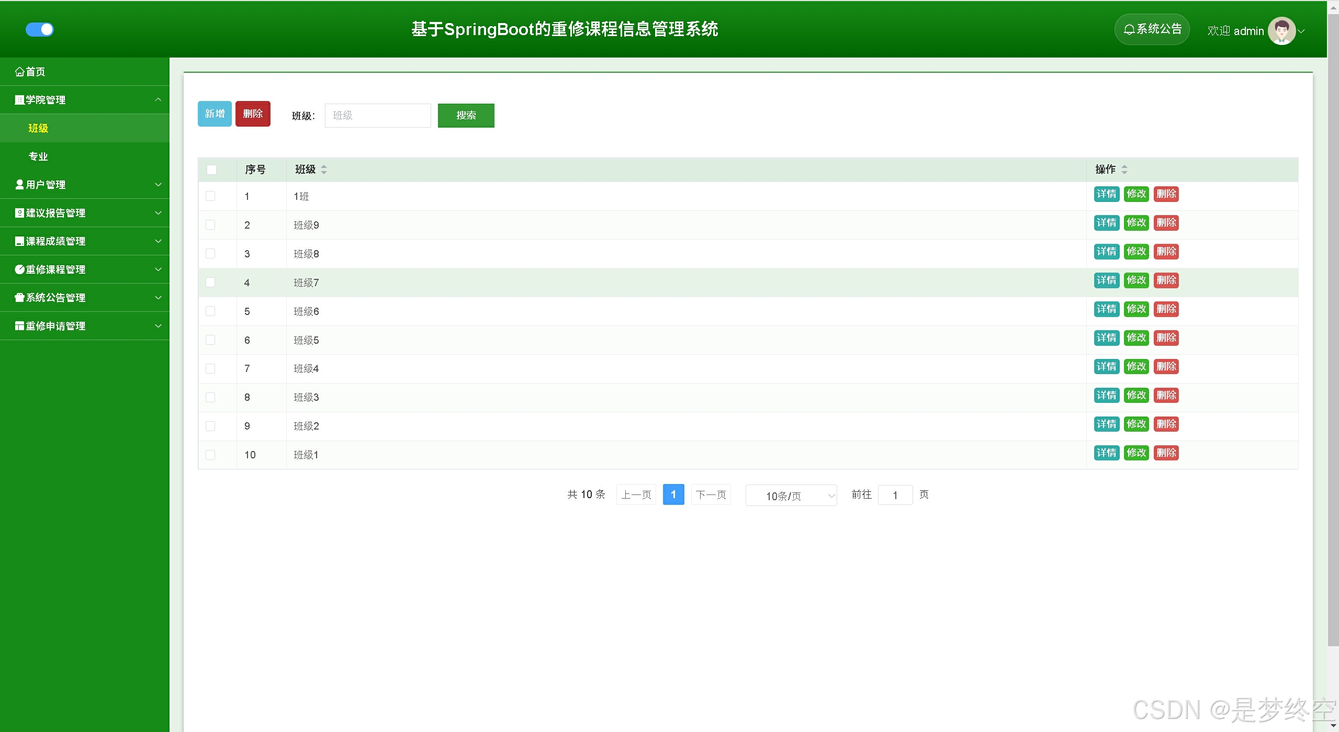This screenshot has height=732, width=1339.
Task: Select the 班级 submenu item
Action: click(x=38, y=128)
